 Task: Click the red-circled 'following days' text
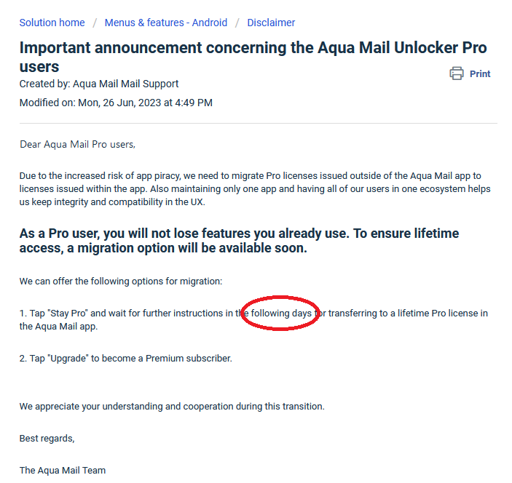coord(281,314)
